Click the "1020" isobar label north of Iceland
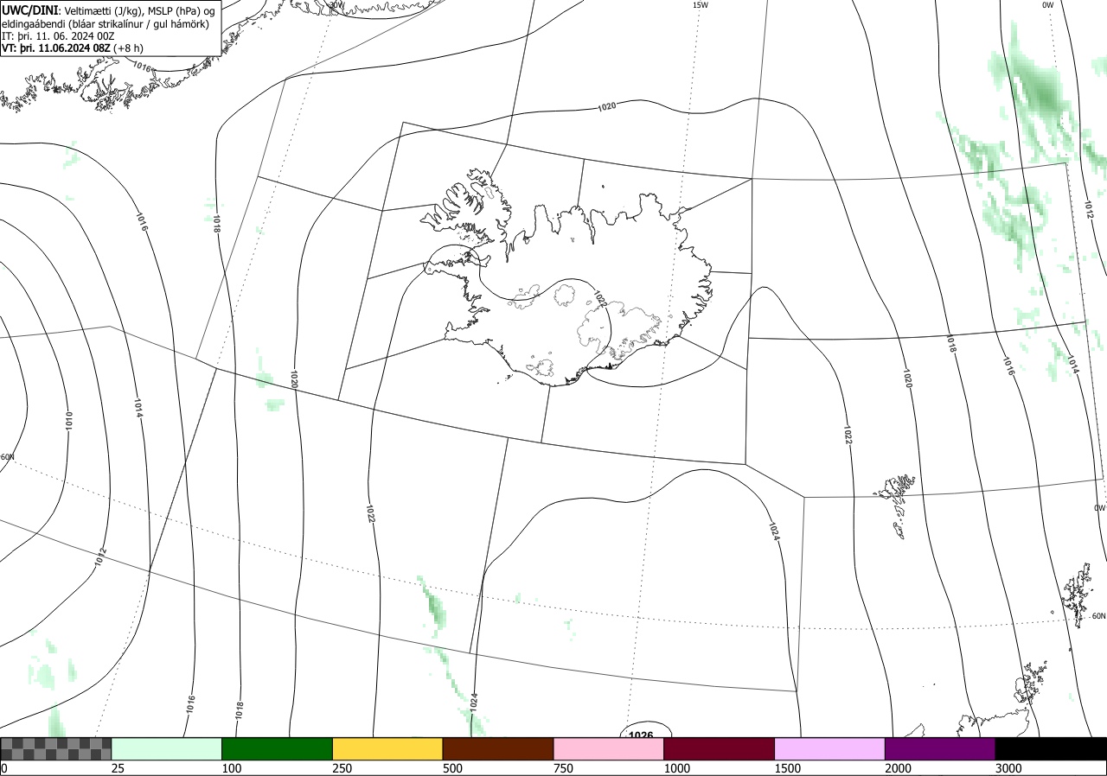 coord(607,106)
